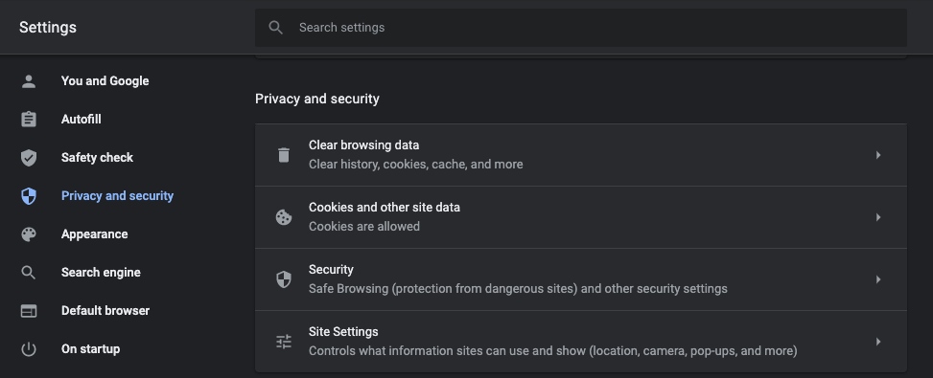Image resolution: width=933 pixels, height=378 pixels.
Task: Click the sliders icon for Site Settings
Action: tap(284, 342)
